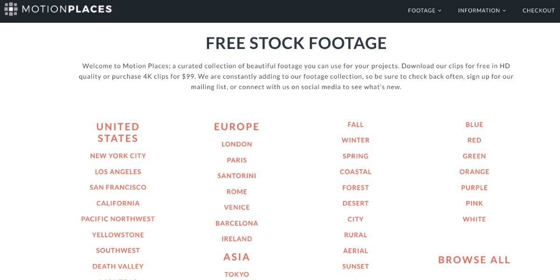Select the San Francisco footage link

click(x=118, y=187)
